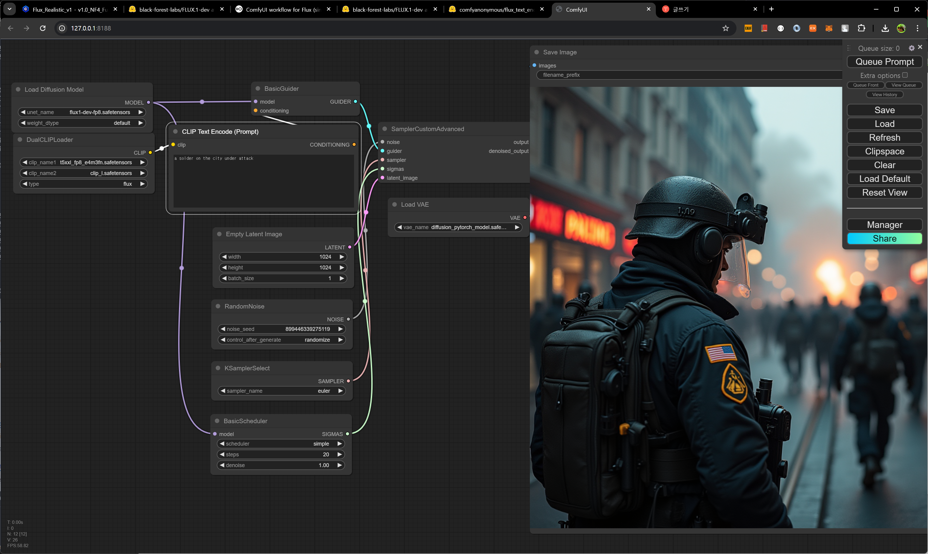928x554 pixels.
Task: Open browser downloads icon
Action: (885, 28)
